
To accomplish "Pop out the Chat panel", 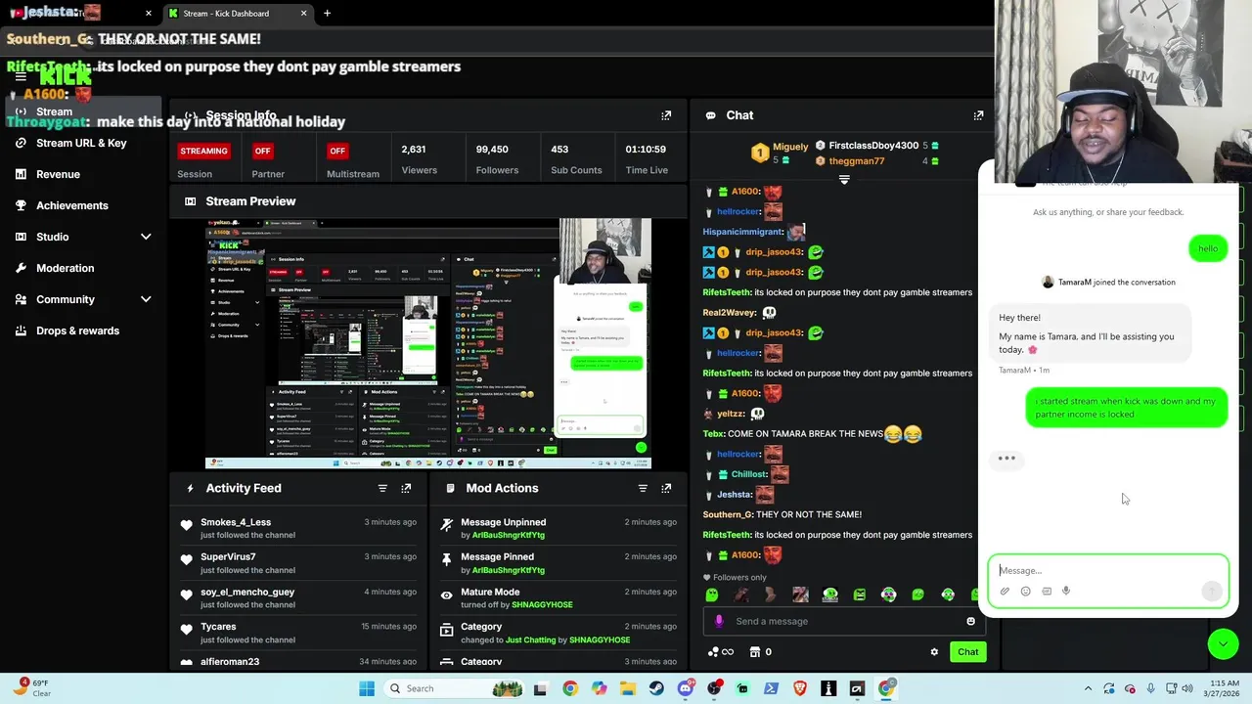I will point(978,115).
